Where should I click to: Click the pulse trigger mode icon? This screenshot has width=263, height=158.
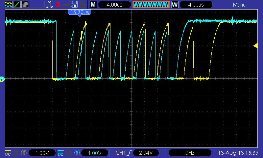50,4
